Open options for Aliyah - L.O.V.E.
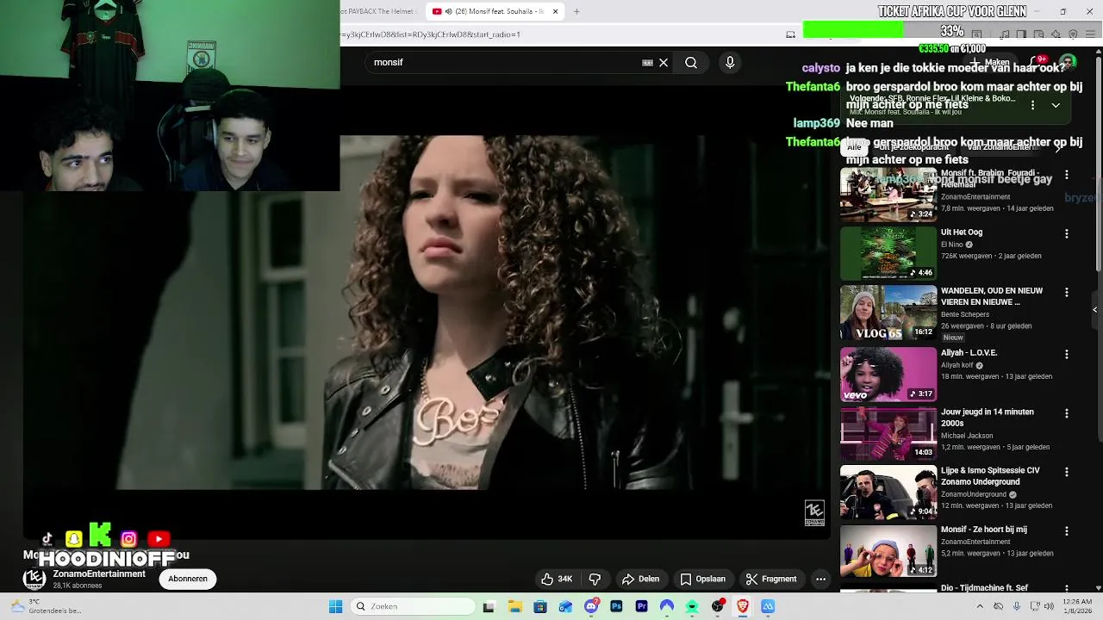The height and width of the screenshot is (620, 1103). click(x=1067, y=354)
